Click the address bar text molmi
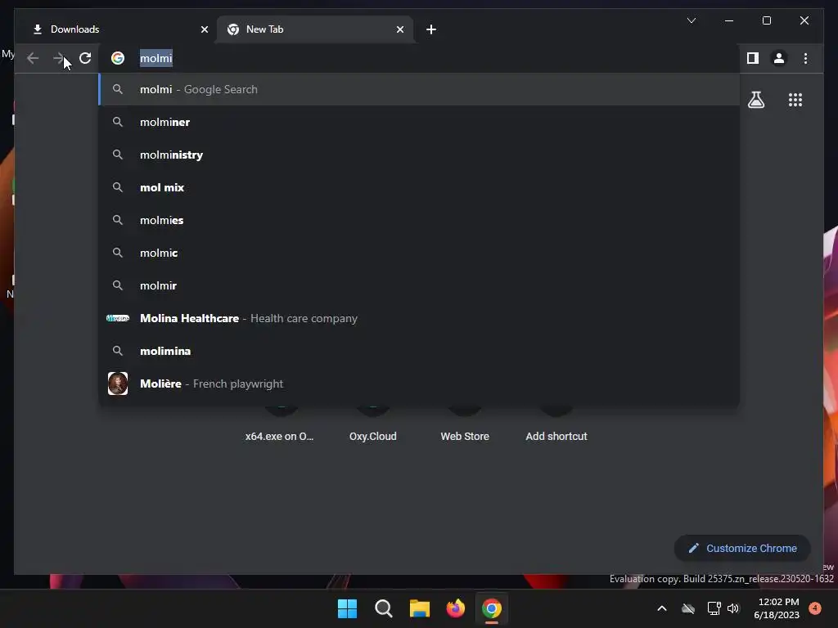This screenshot has width=838, height=628. pos(156,58)
